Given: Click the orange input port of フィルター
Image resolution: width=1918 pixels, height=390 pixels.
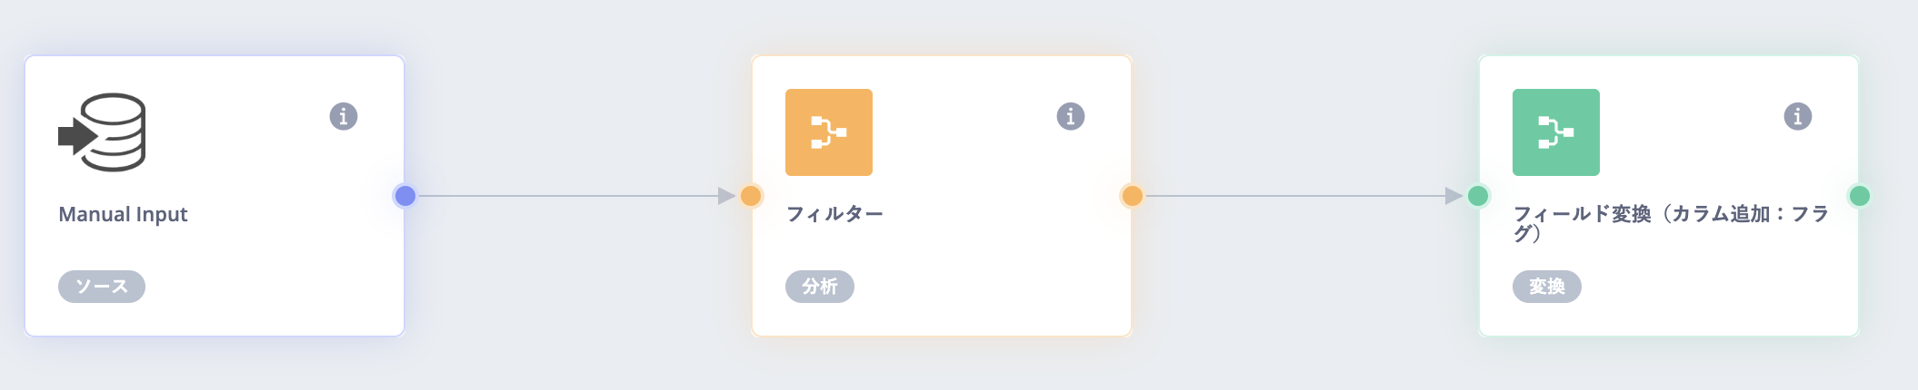Looking at the screenshot, I should (751, 196).
